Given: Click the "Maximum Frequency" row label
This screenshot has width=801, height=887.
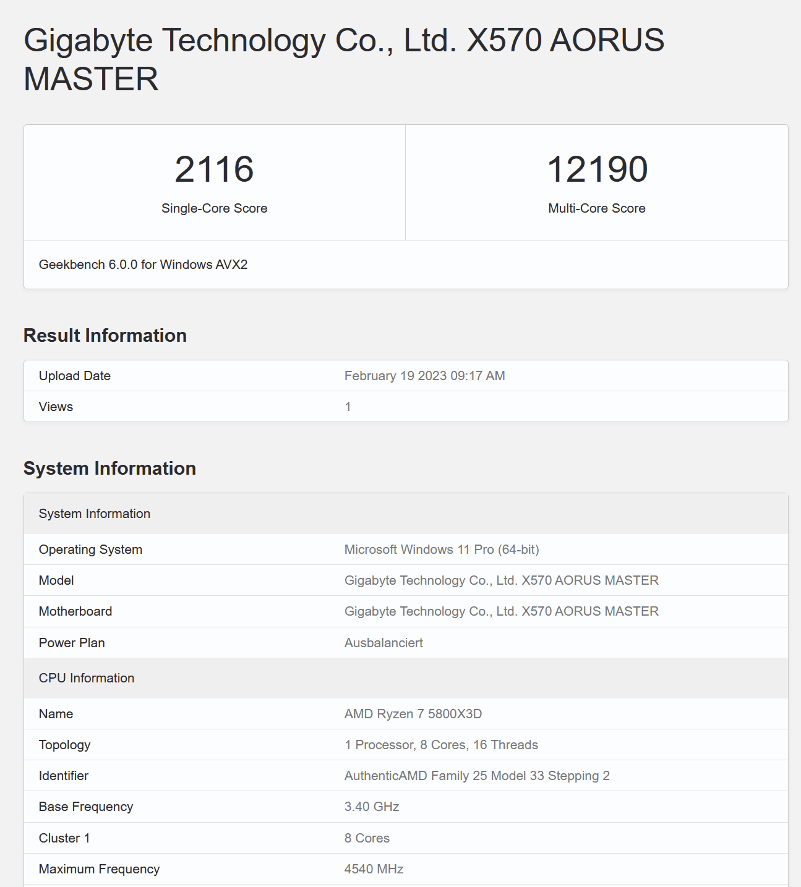Looking at the screenshot, I should tap(99, 869).
